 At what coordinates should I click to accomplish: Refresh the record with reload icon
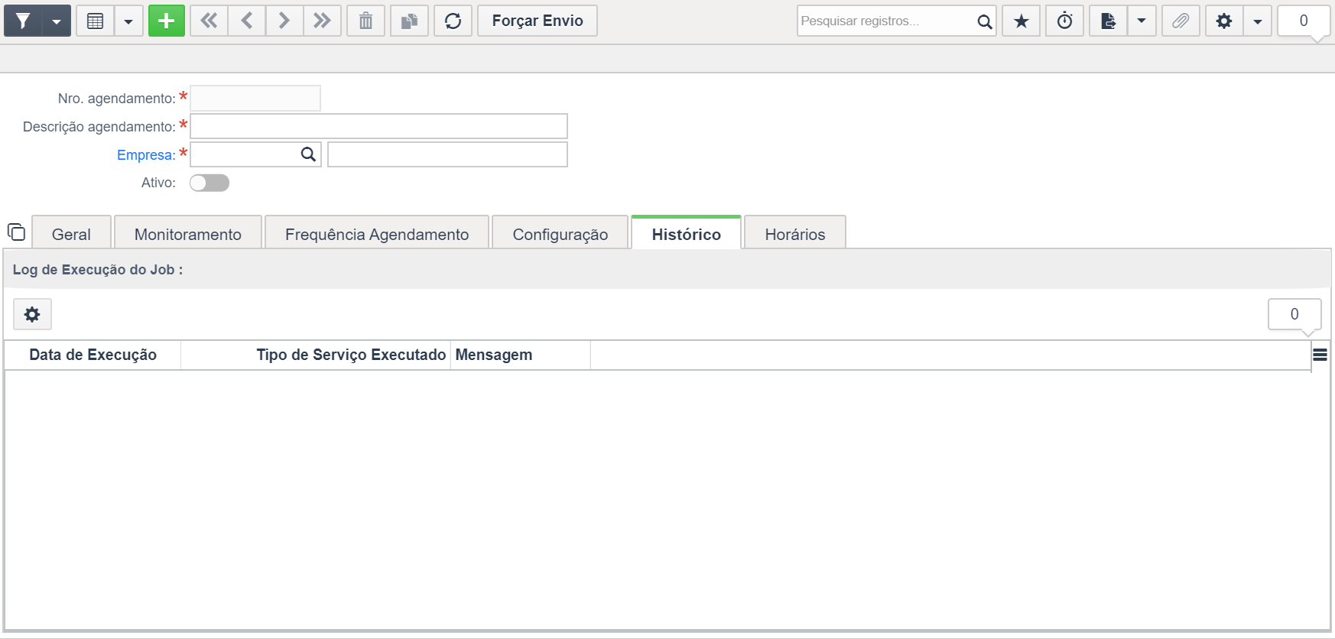tap(453, 21)
